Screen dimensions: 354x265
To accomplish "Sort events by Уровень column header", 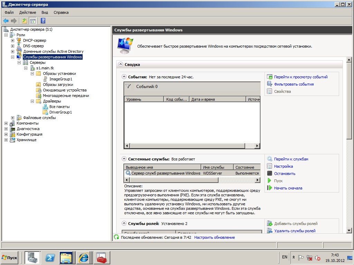I will click(144, 99).
